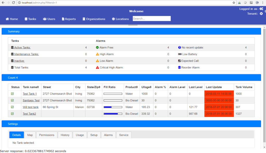266x153 pixels.
Task: Click the Search input field
Action: point(152,18)
